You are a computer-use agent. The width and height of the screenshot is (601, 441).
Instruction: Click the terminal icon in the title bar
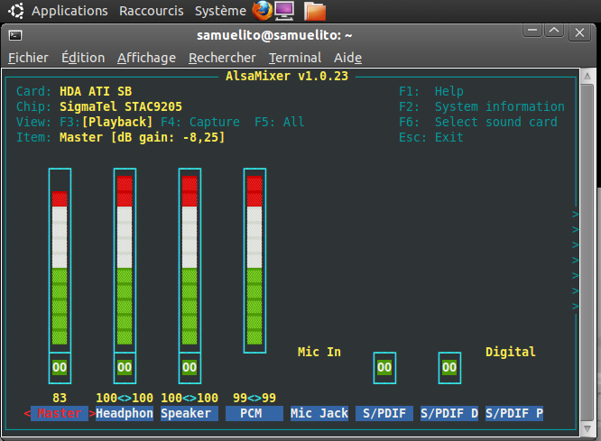pyautogui.click(x=15, y=35)
